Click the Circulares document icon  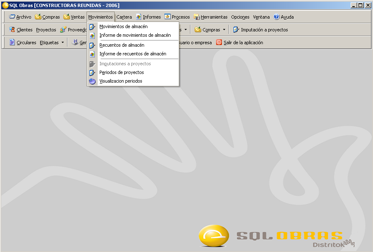(12, 42)
